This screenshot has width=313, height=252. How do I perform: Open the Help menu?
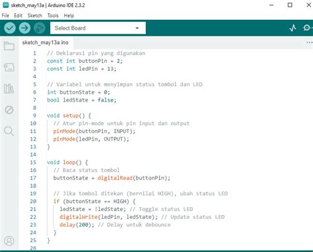coord(69,16)
